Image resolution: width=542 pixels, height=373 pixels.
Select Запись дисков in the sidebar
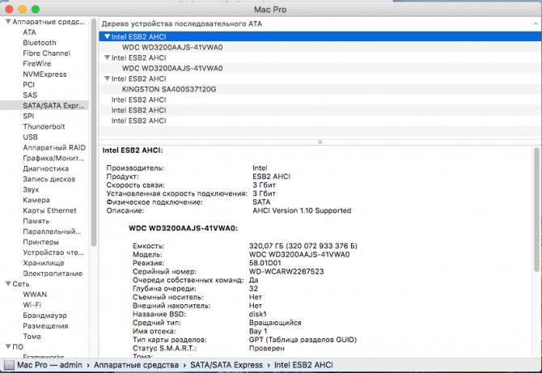(x=49, y=179)
